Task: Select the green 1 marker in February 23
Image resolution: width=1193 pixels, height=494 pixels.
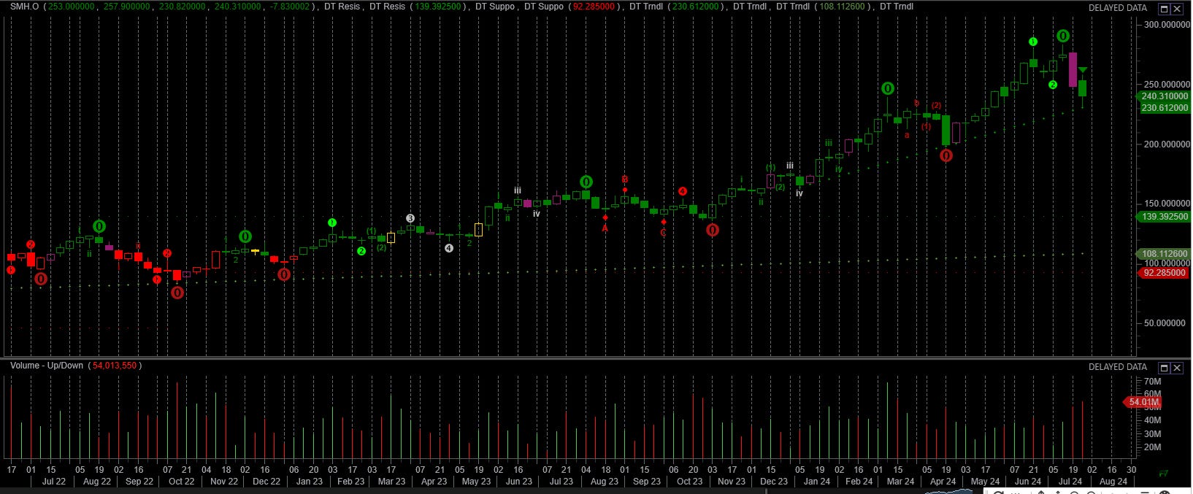Action: (332, 223)
